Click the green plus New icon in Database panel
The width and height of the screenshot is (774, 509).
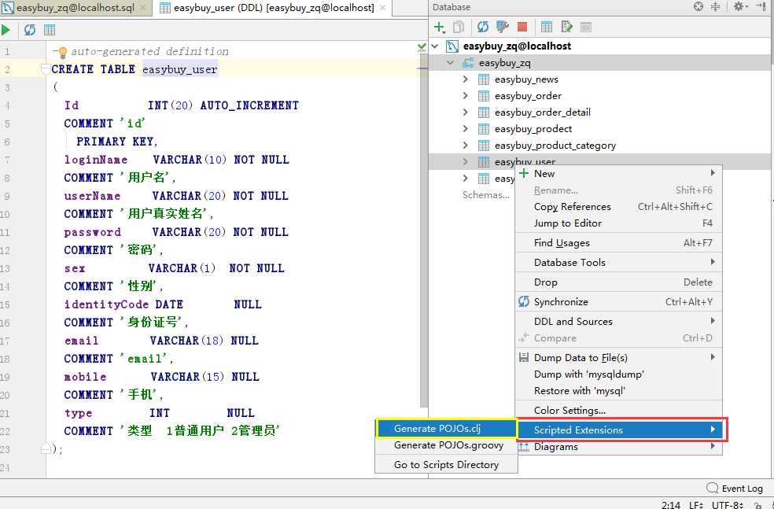pos(440,28)
